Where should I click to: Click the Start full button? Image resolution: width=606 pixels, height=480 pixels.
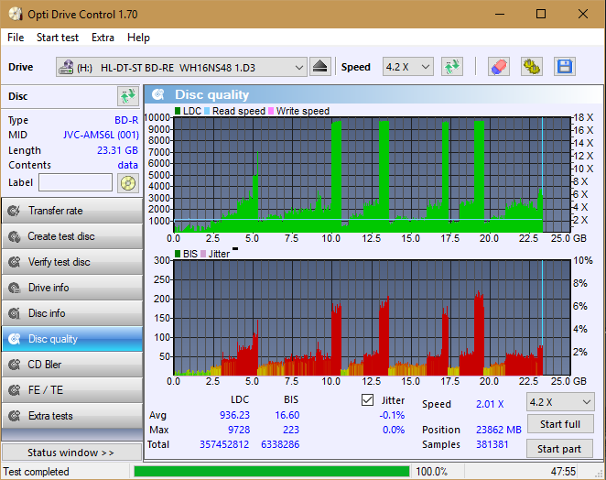coord(560,424)
